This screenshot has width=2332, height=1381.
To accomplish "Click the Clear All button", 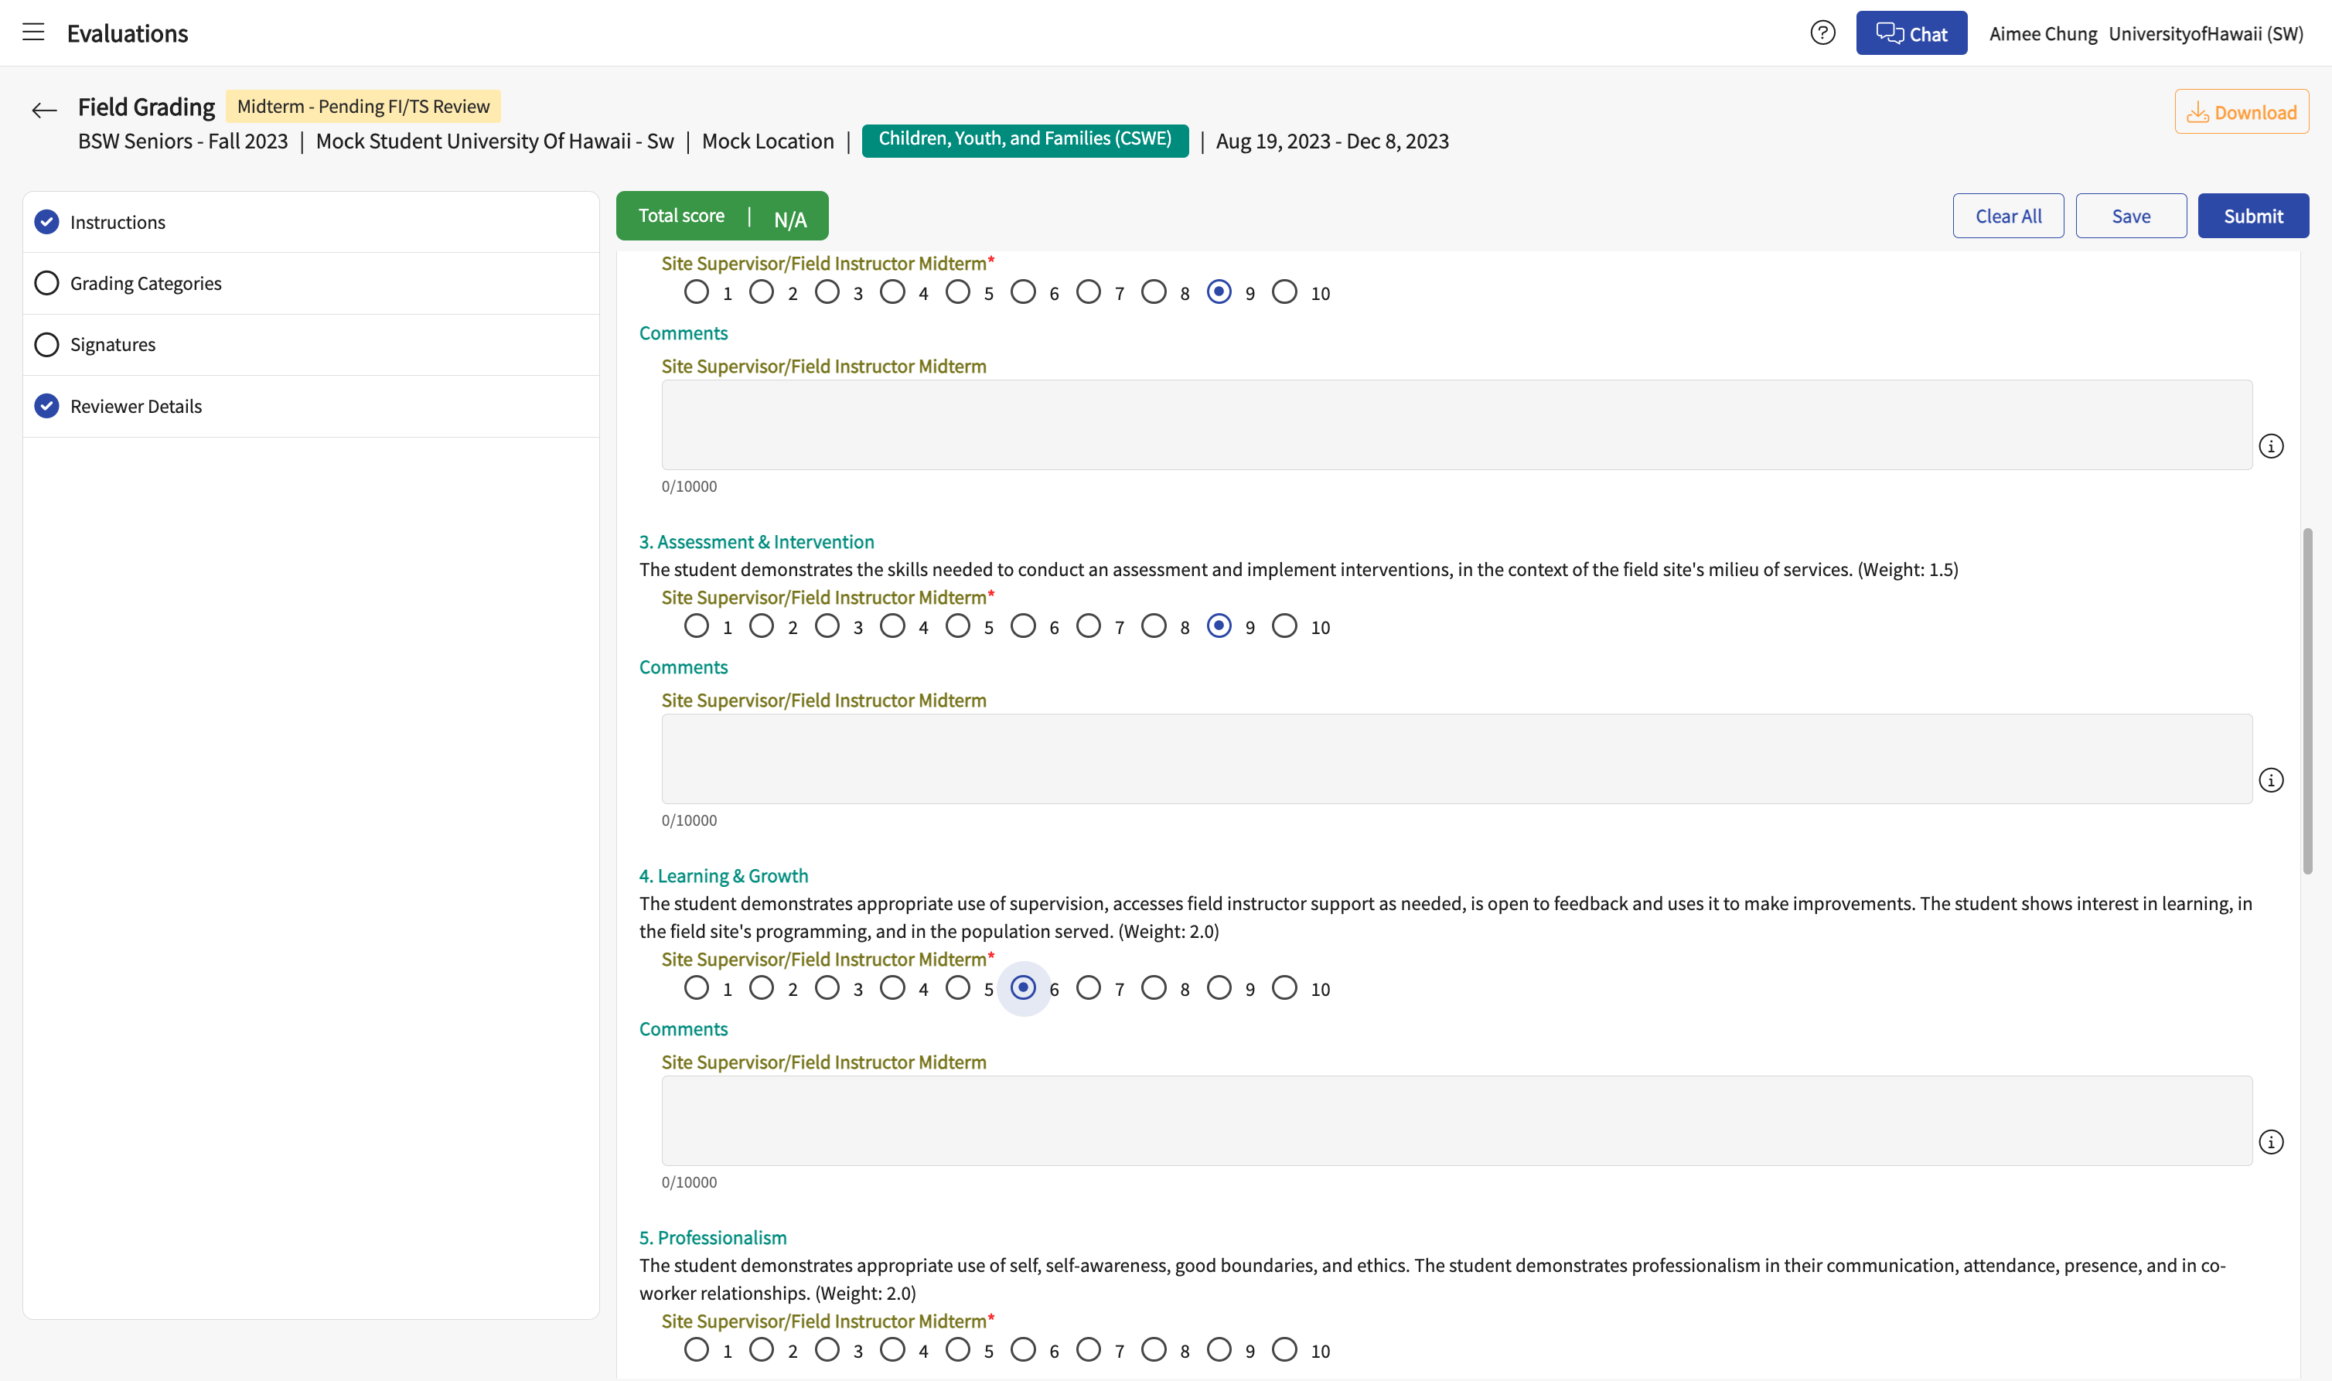I will click(2008, 216).
